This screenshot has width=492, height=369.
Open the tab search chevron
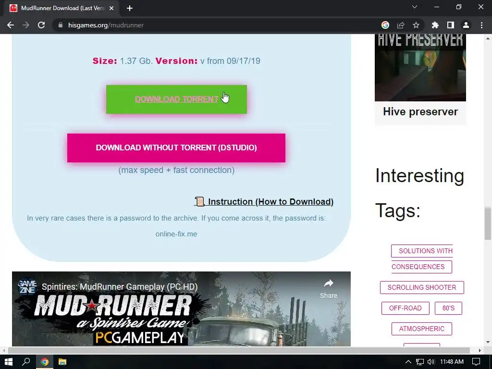pyautogui.click(x=415, y=7)
